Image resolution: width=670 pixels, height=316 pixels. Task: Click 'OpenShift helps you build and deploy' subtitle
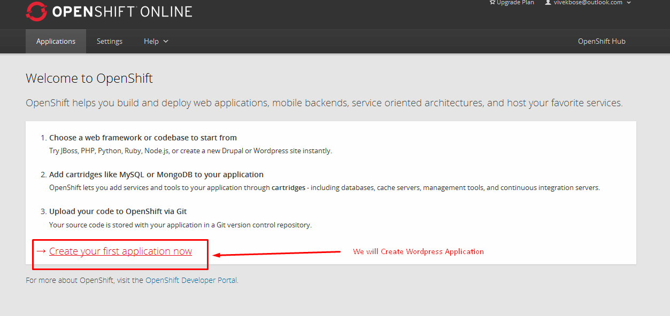(324, 103)
